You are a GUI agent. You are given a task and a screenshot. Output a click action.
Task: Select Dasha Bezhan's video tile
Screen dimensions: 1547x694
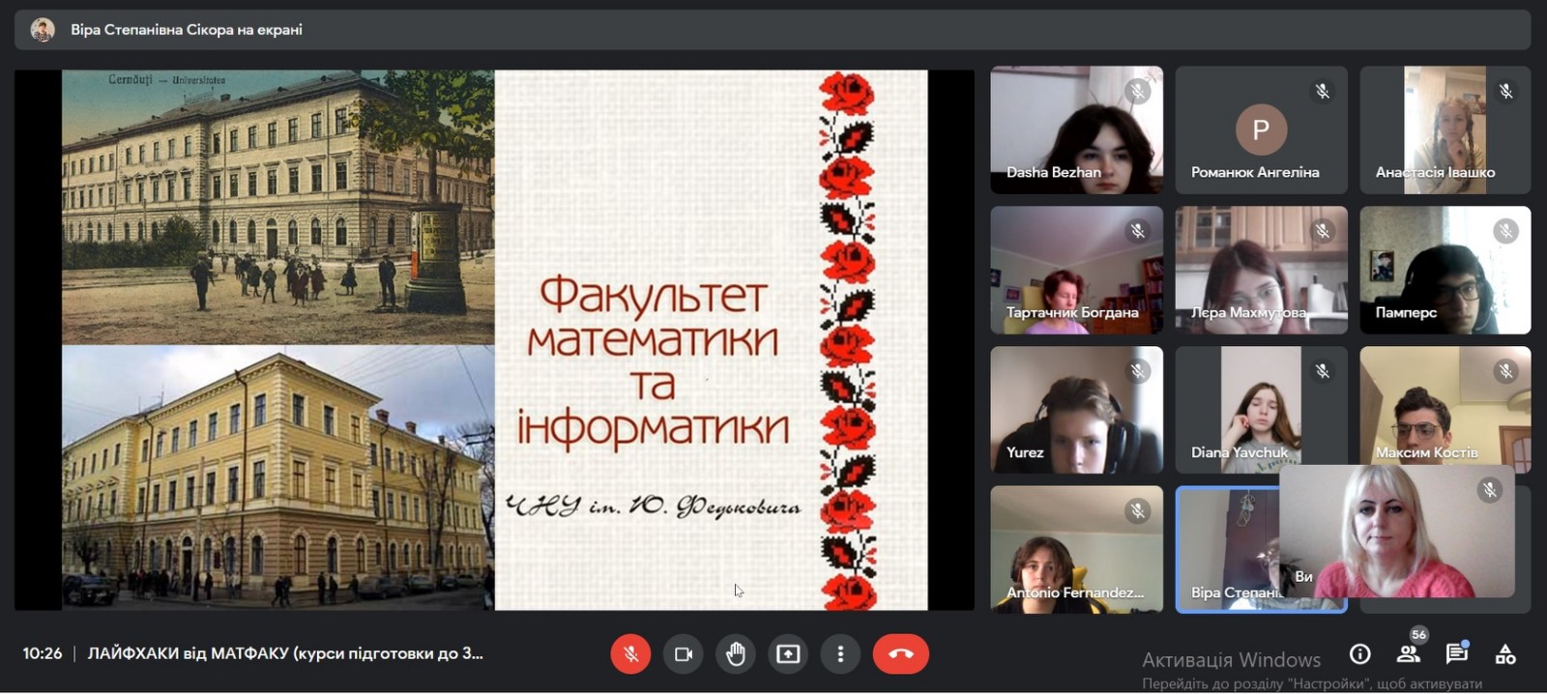pos(1076,130)
